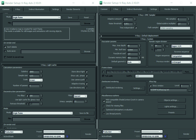The height and width of the screenshot is (140, 196).
Task: Open Region sequence dropdown showing Triangulation
Action: click(181, 56)
